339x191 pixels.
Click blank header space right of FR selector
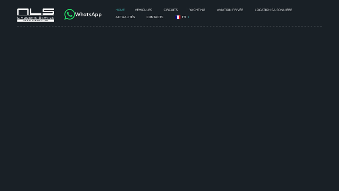click(254, 17)
